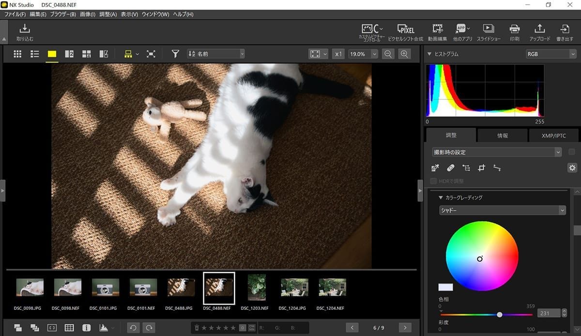Viewport: 581px width, 336px height.
Task: Switch to the 情報 tab
Action: [502, 135]
